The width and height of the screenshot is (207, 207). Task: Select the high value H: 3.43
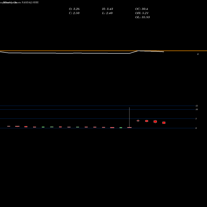pos(108,9)
